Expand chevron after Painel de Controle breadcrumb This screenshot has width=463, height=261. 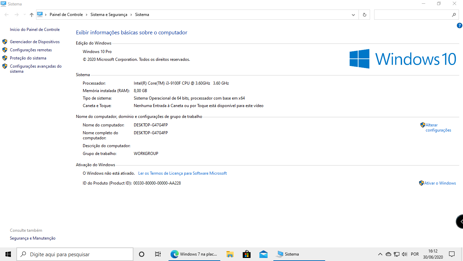coord(87,15)
